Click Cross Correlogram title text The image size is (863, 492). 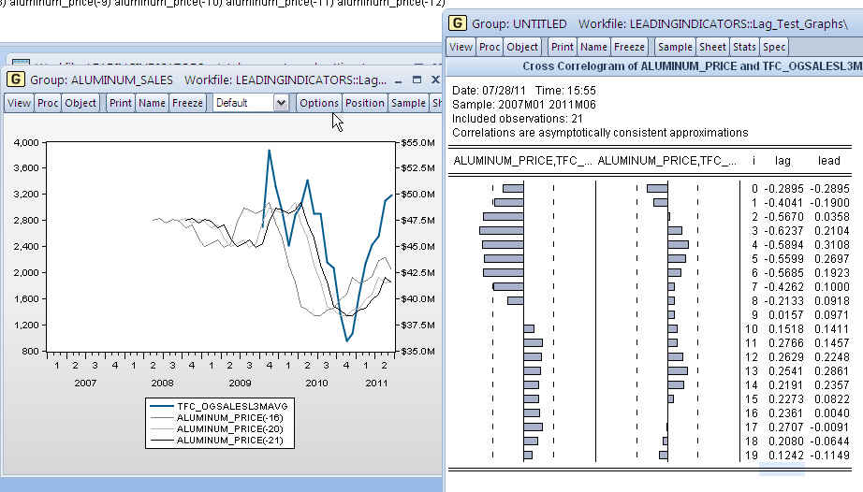(692, 66)
